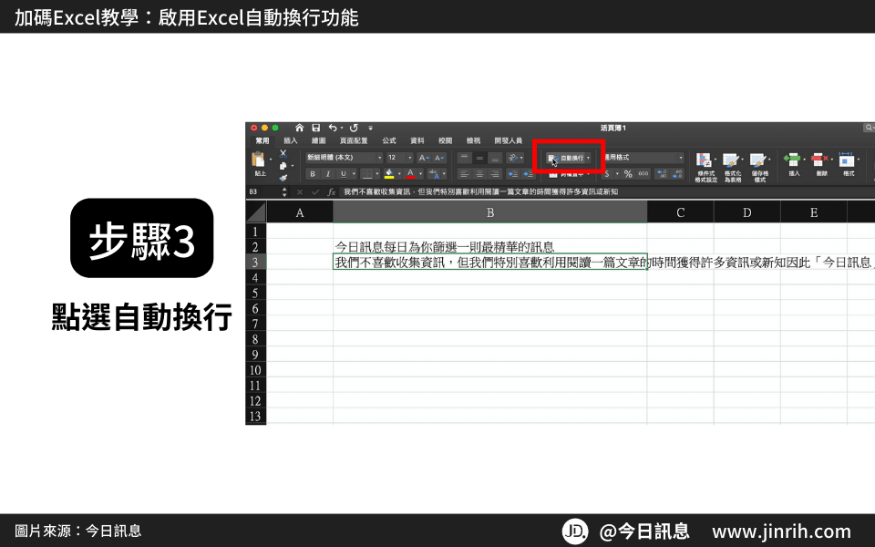Paste with the 貼上 clipboard icon
Viewport: 875px width, 547px height.
pyautogui.click(x=260, y=160)
